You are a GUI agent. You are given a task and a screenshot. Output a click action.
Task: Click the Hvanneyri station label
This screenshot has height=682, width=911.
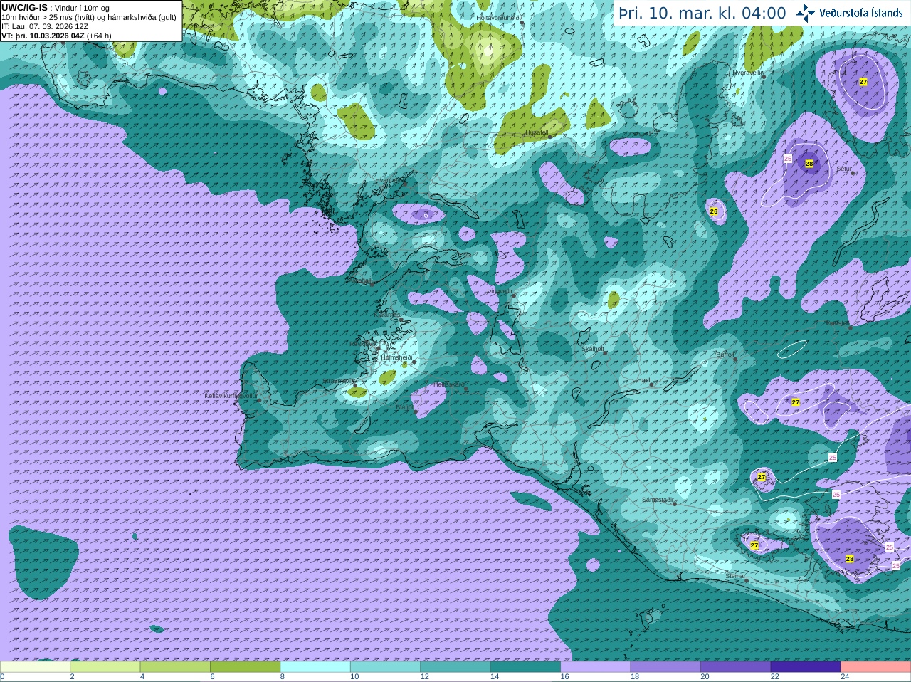coord(389,181)
